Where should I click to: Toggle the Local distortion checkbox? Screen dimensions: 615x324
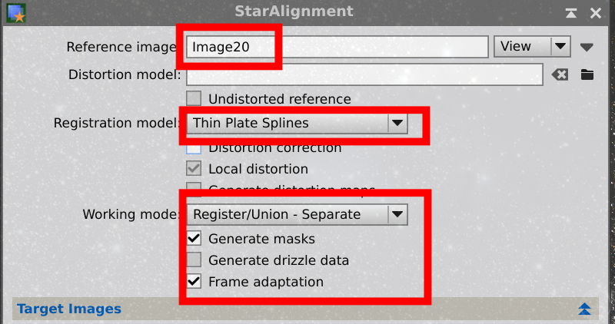pos(194,169)
